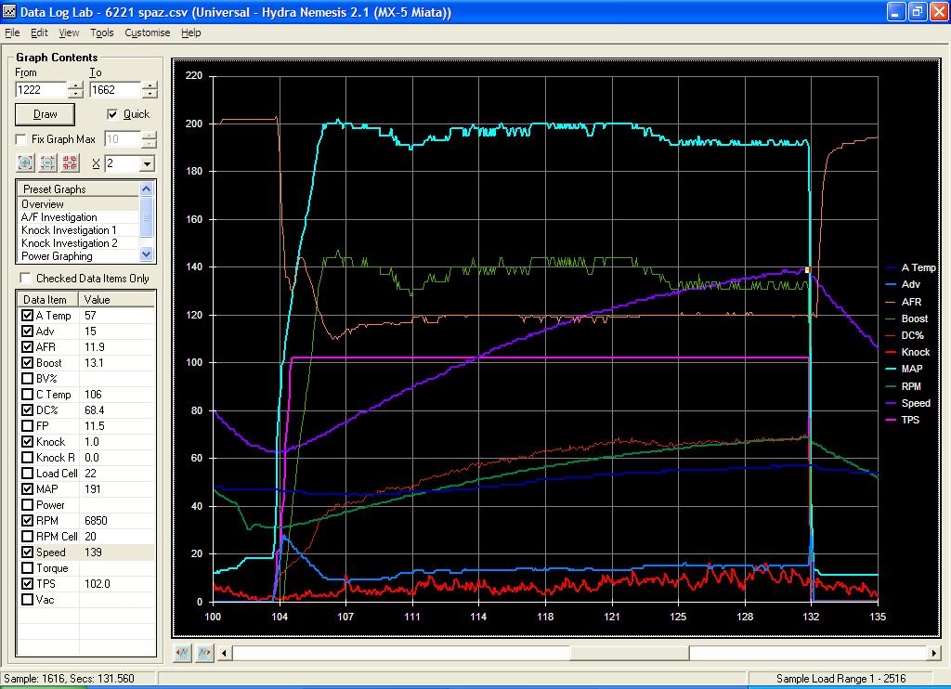951x689 pixels.
Task: Open the X multiplier dropdown
Action: coord(146,163)
